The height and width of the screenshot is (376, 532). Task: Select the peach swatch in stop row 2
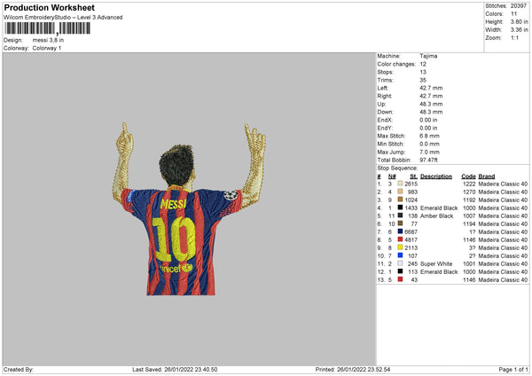[x=400, y=192]
